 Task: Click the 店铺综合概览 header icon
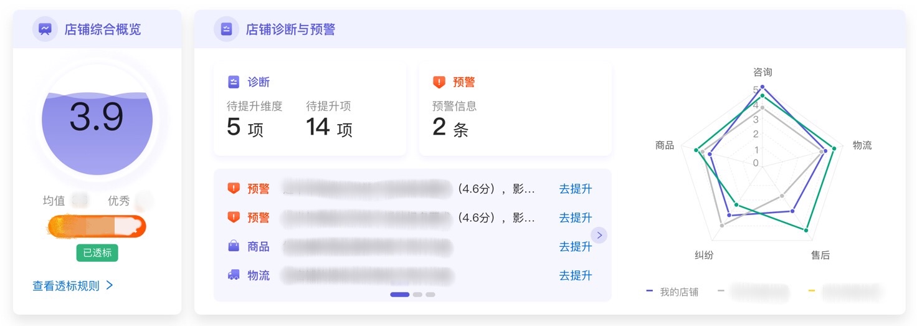[x=45, y=29]
